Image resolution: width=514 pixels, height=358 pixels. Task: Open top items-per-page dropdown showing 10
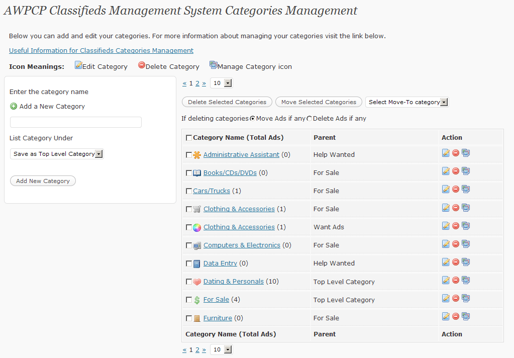tap(221, 83)
